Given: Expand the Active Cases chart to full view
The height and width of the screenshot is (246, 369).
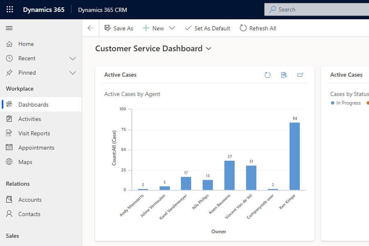Looking at the screenshot, I should coord(300,75).
